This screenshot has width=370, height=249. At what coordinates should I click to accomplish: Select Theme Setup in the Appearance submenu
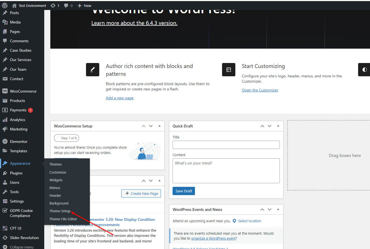coord(60,211)
